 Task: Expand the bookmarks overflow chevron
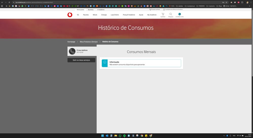click(250, 6)
